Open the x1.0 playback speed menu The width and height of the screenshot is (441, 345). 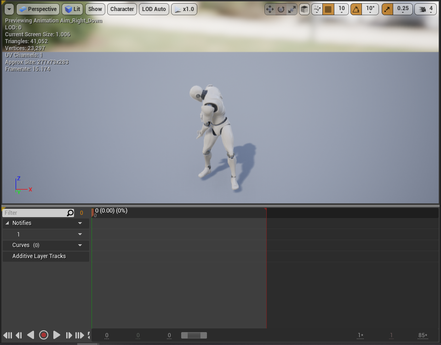pos(184,9)
